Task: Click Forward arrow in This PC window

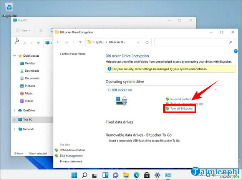Action: (24, 43)
